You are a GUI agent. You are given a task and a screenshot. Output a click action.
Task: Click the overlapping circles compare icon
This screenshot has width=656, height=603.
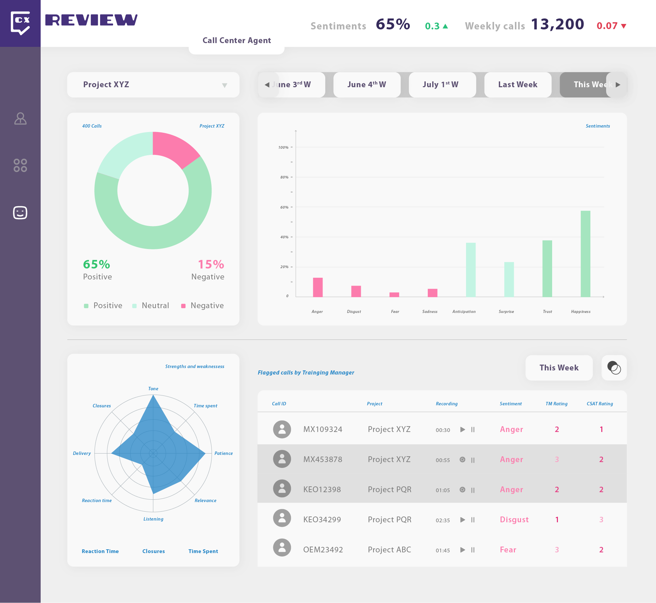pyautogui.click(x=614, y=368)
